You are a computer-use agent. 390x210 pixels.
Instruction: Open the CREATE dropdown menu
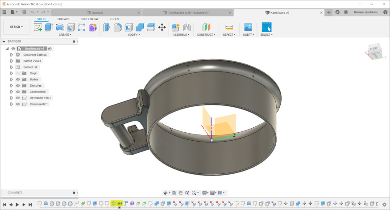click(65, 34)
